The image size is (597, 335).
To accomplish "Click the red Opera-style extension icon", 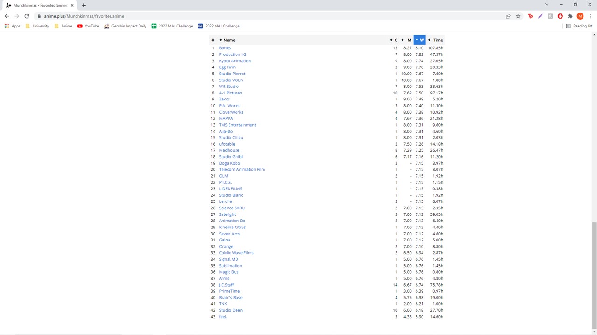I will click(560, 16).
